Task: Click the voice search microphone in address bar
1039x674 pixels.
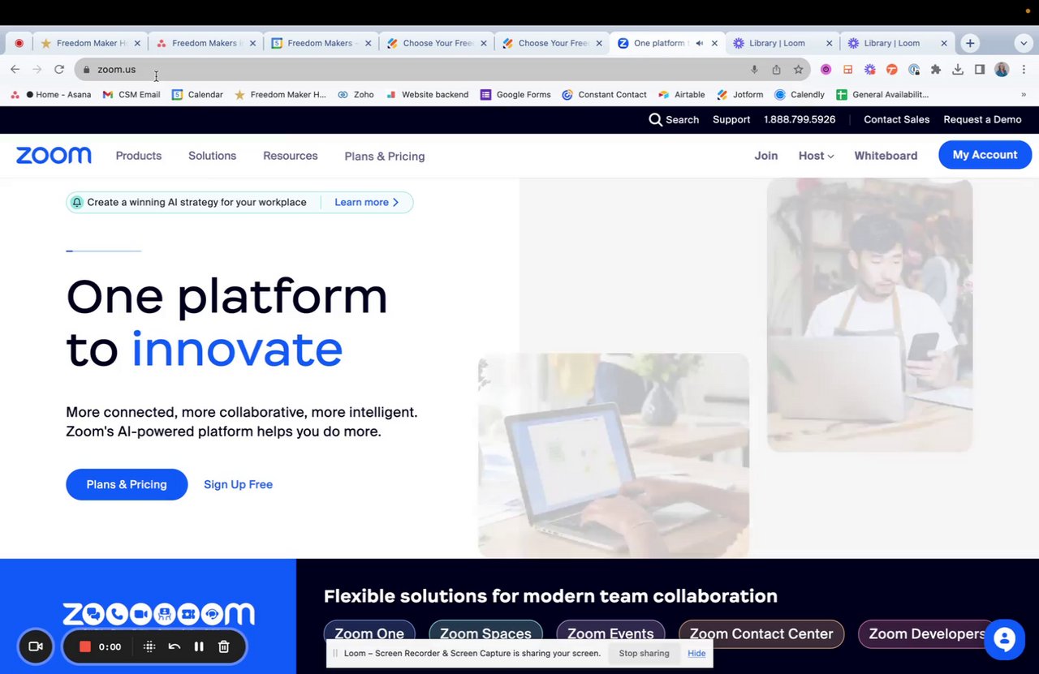Action: 754,70
